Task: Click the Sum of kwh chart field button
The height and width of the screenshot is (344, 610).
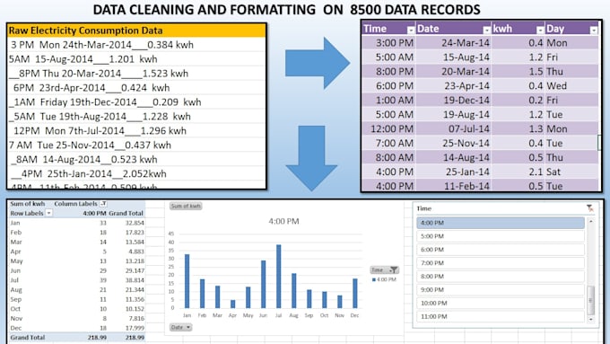Action: click(x=186, y=206)
